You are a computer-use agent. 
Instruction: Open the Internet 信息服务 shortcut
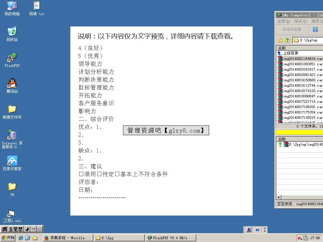pyautogui.click(x=12, y=139)
